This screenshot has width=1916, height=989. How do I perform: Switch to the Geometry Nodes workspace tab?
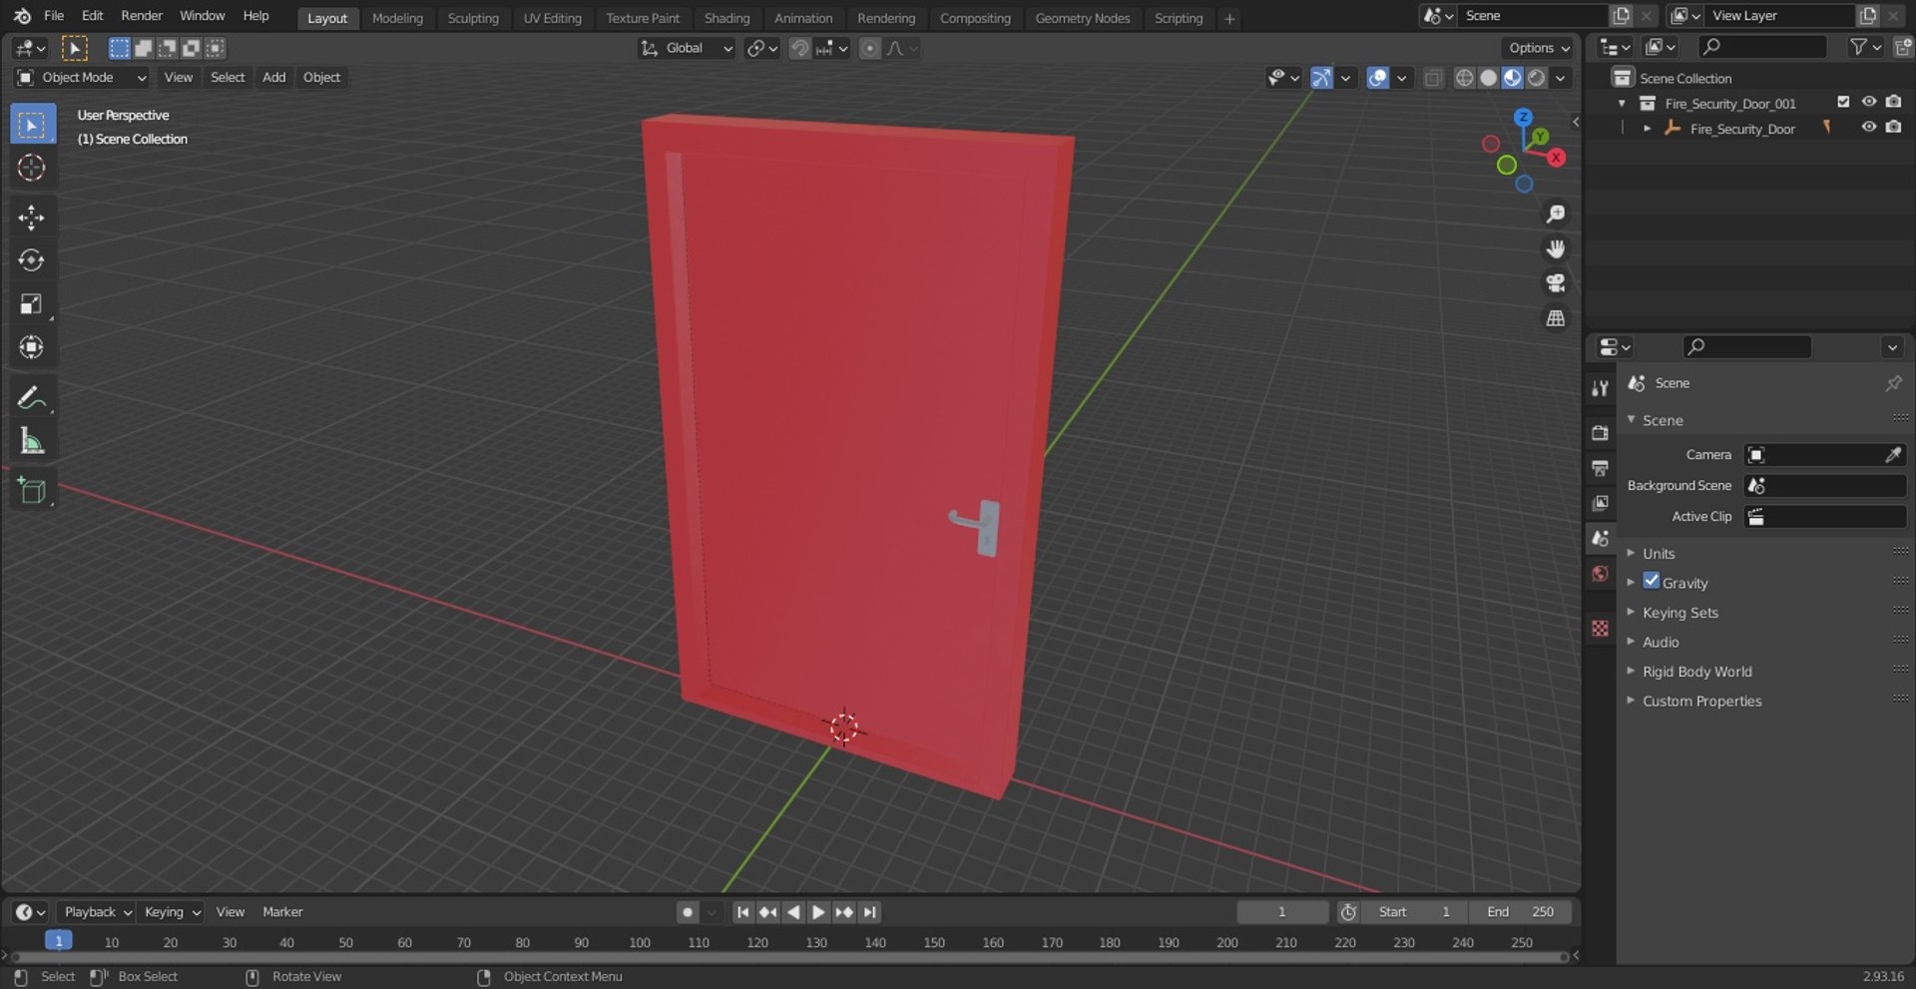[x=1082, y=18]
